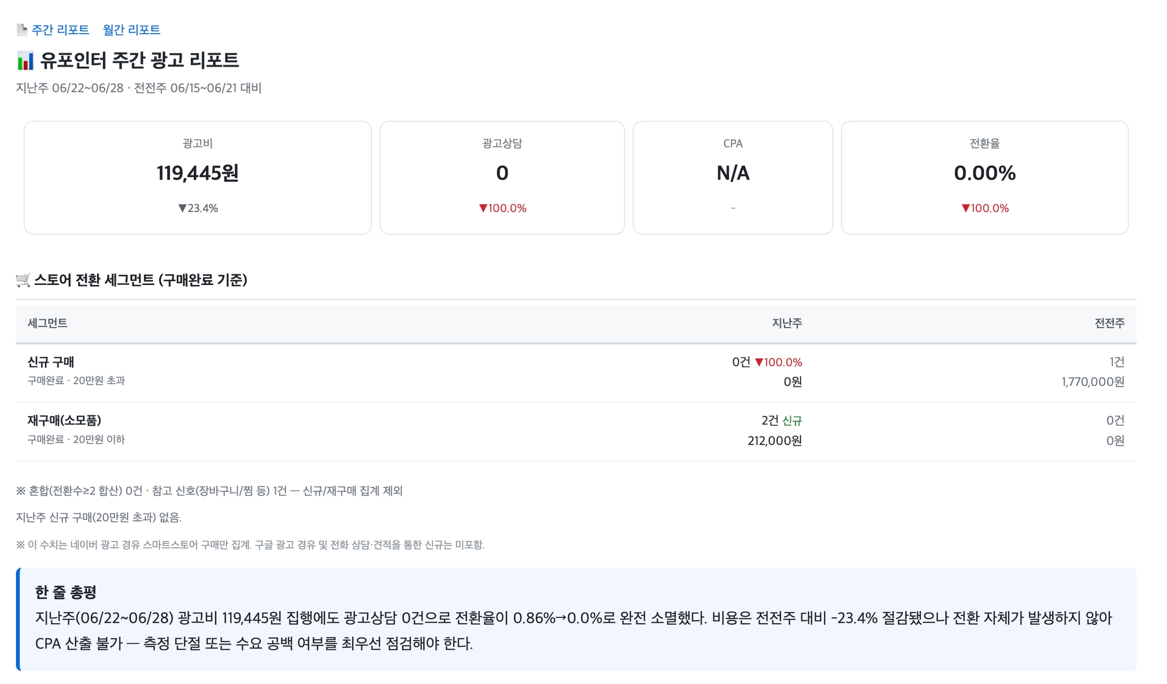Click the red ▼100.0% under 전환율
This screenshot has height=684, width=1167.
click(985, 208)
